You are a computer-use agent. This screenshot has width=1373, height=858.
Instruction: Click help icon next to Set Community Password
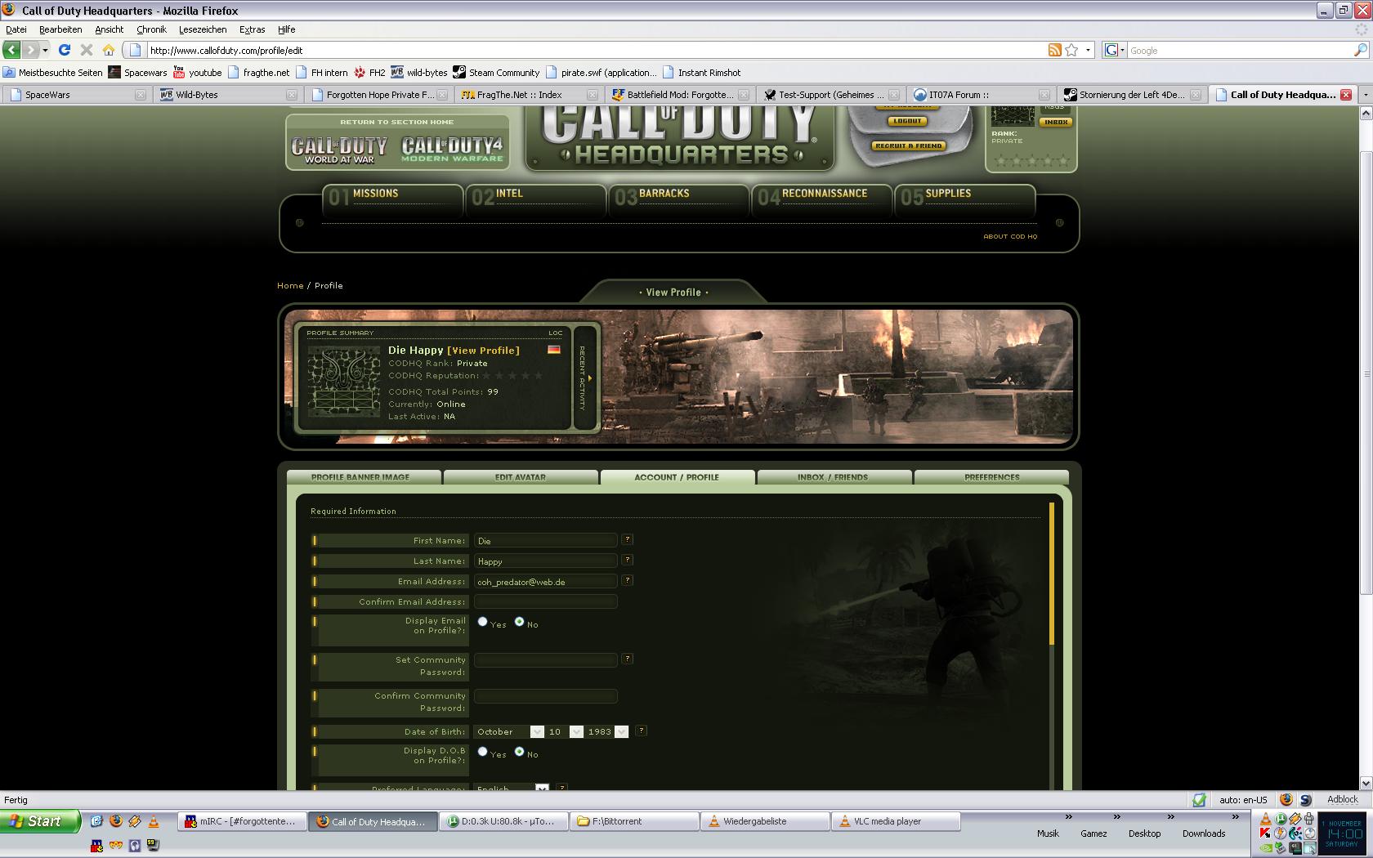627,659
